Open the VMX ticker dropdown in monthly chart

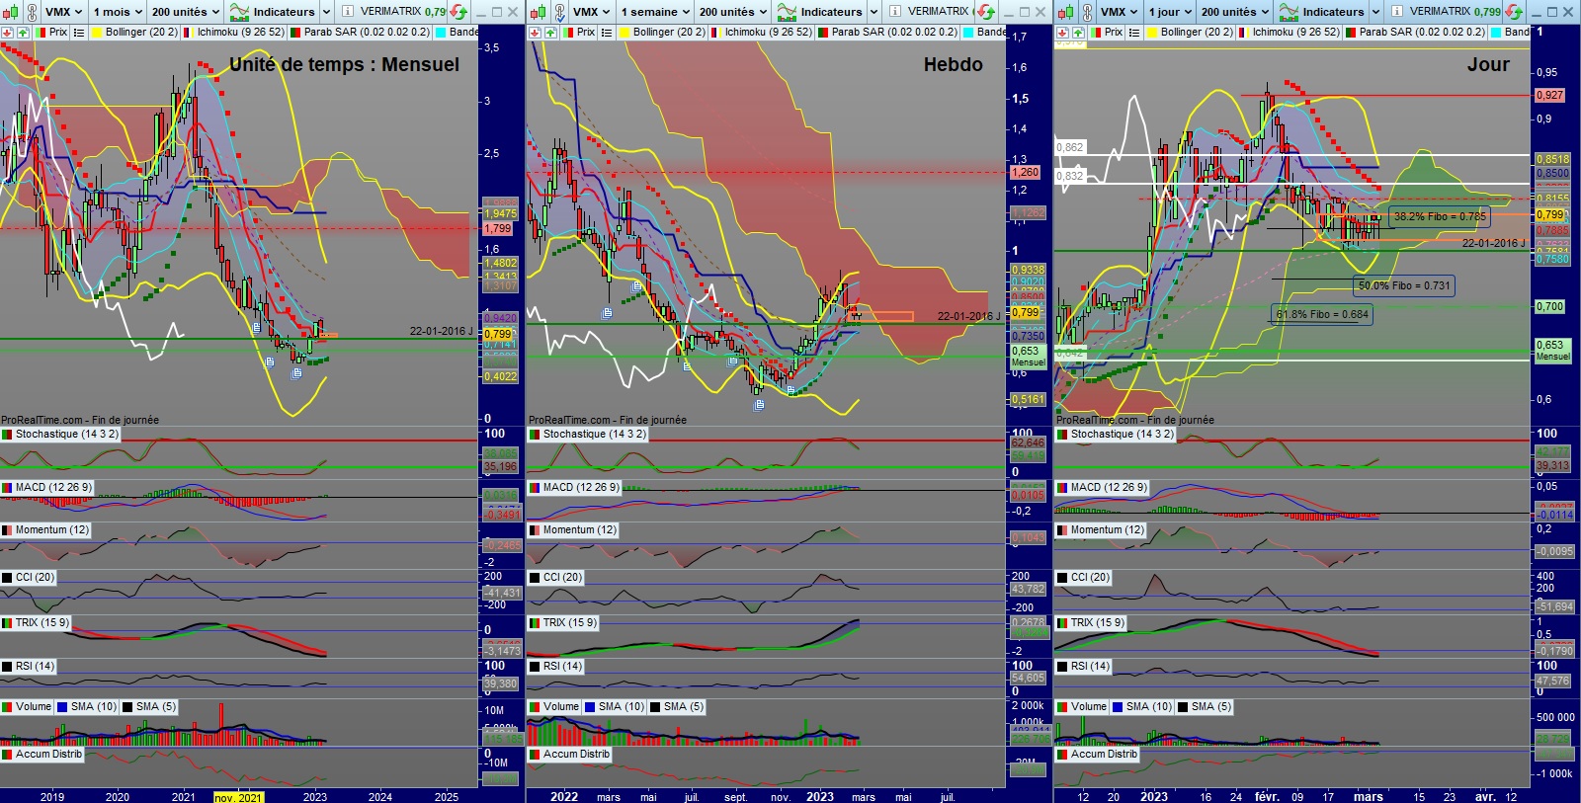coord(64,12)
